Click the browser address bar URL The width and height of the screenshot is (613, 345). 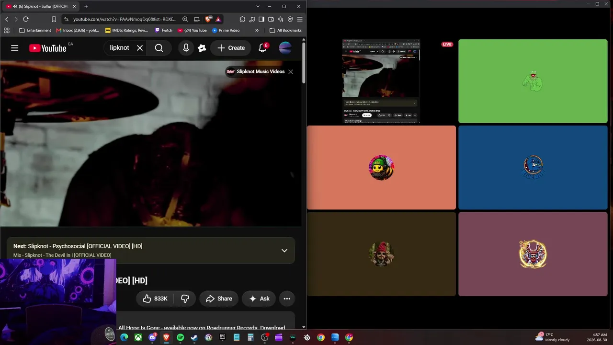[x=125, y=19]
